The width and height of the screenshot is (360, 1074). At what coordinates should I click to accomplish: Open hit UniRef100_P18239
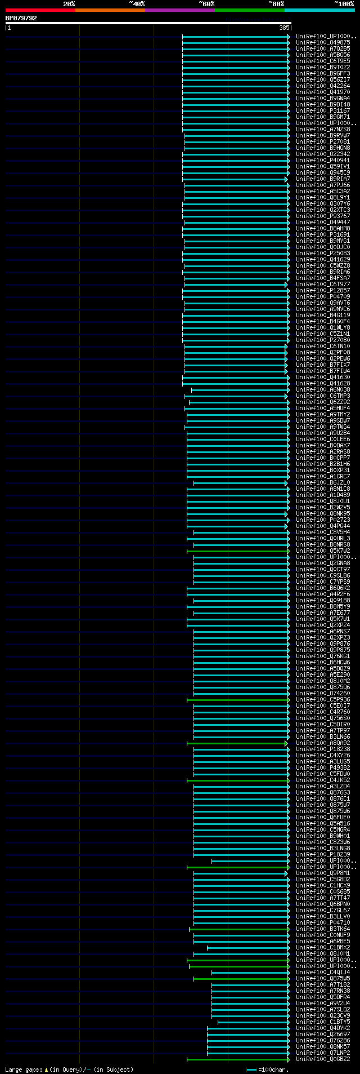pos(323,854)
